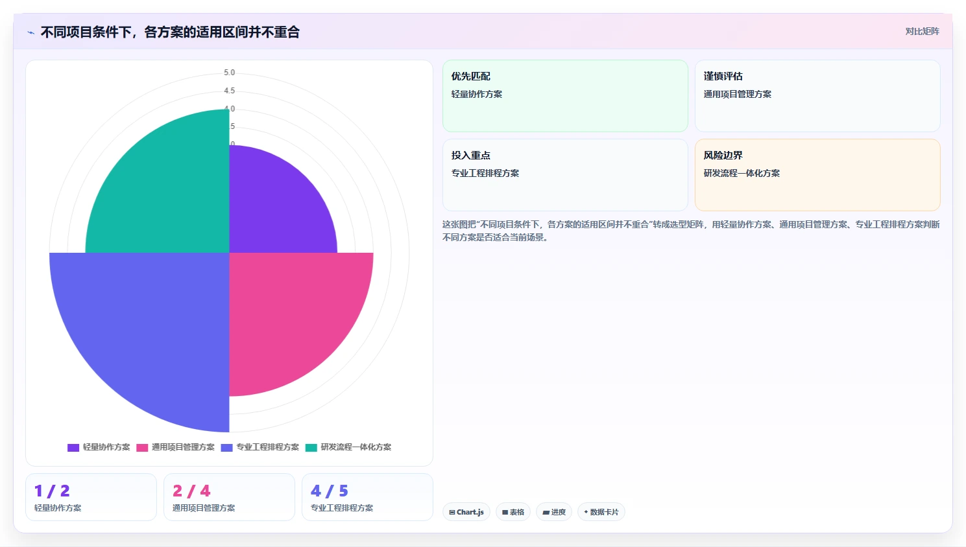Click the 对比矩阵 label in the header

(x=923, y=31)
